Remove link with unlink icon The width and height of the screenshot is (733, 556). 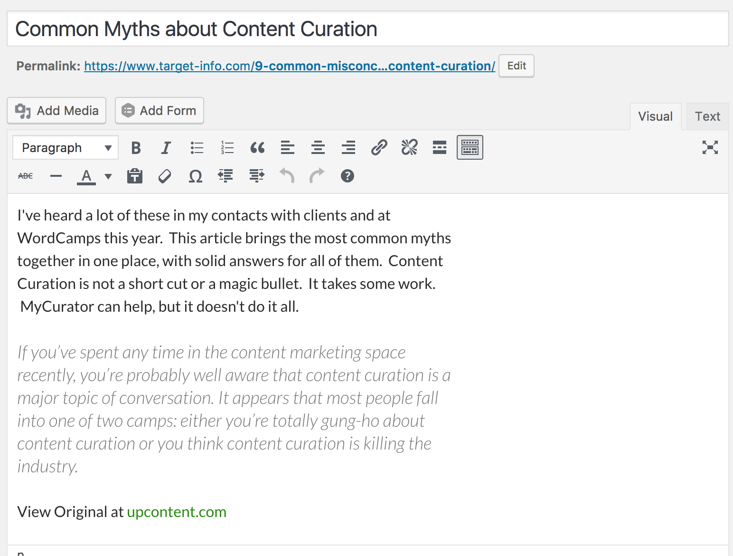(x=409, y=148)
